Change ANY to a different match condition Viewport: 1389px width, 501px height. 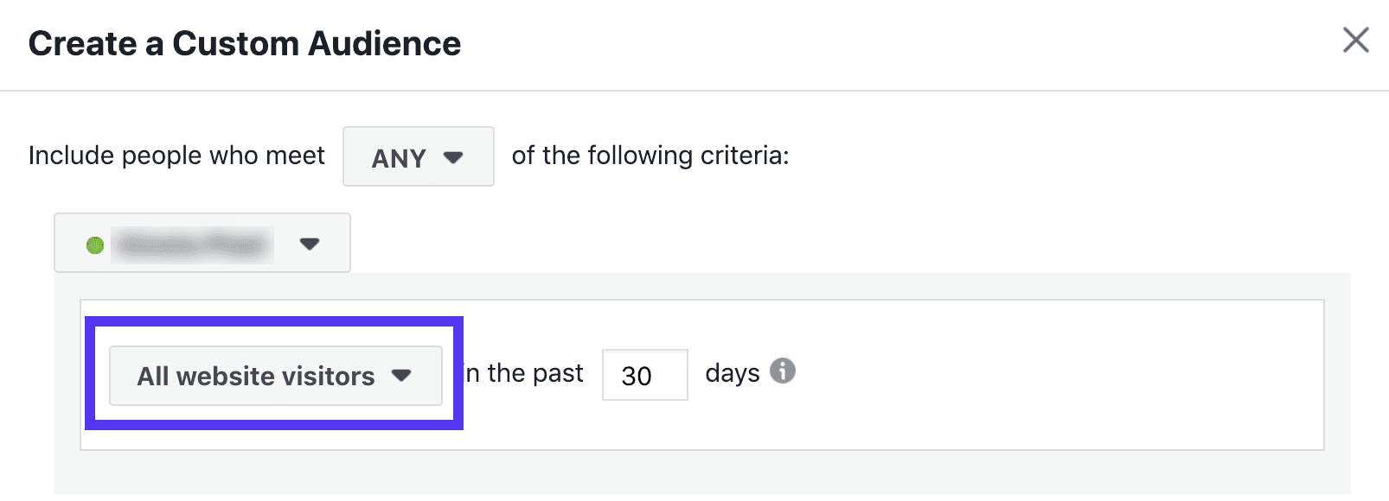coord(418,157)
